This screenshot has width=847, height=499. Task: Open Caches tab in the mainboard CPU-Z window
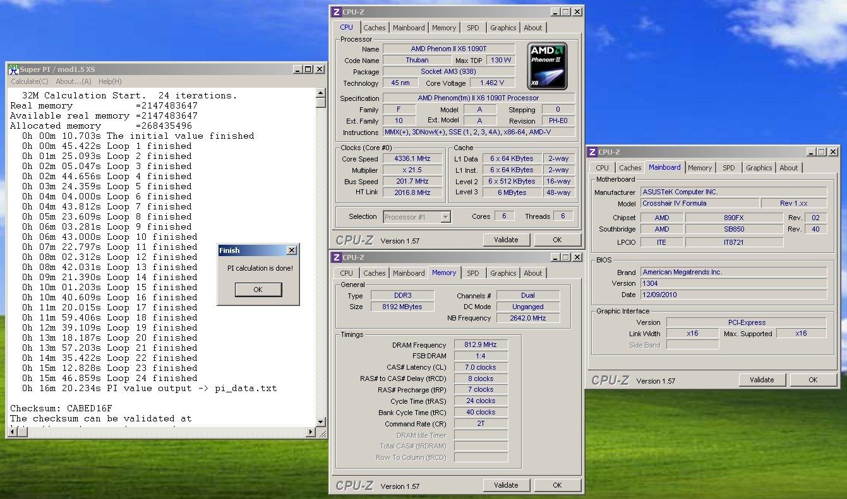point(630,168)
